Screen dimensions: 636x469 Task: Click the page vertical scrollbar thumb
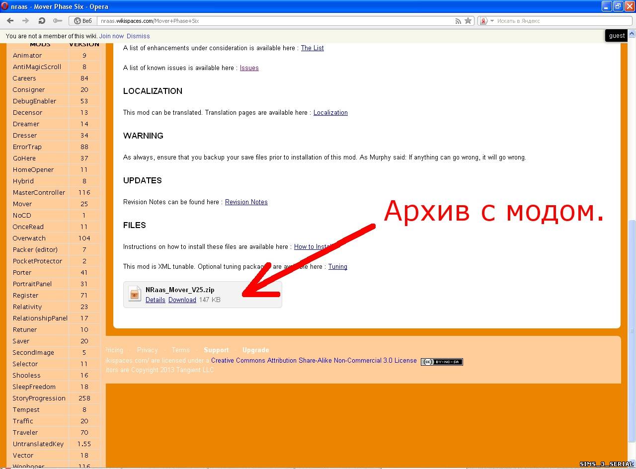click(632, 332)
